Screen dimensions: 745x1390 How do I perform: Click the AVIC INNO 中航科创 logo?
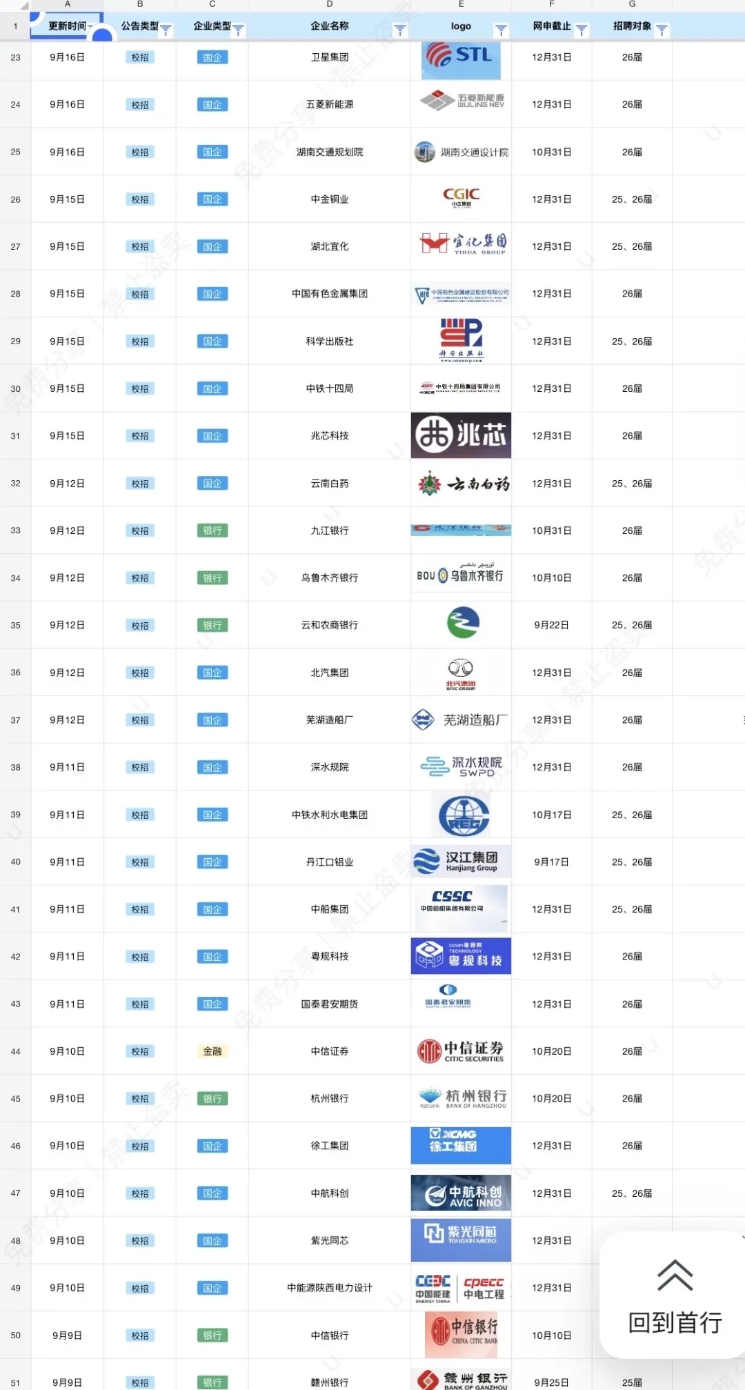point(461,1193)
